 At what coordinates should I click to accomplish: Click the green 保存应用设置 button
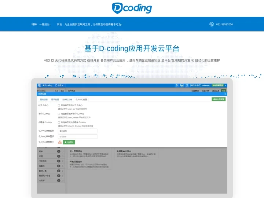click(219, 99)
